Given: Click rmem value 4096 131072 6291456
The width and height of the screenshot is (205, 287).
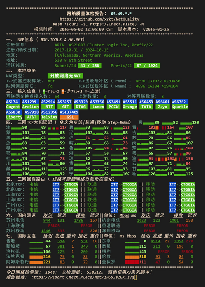Looking at the screenshot, I should click(x=158, y=81).
